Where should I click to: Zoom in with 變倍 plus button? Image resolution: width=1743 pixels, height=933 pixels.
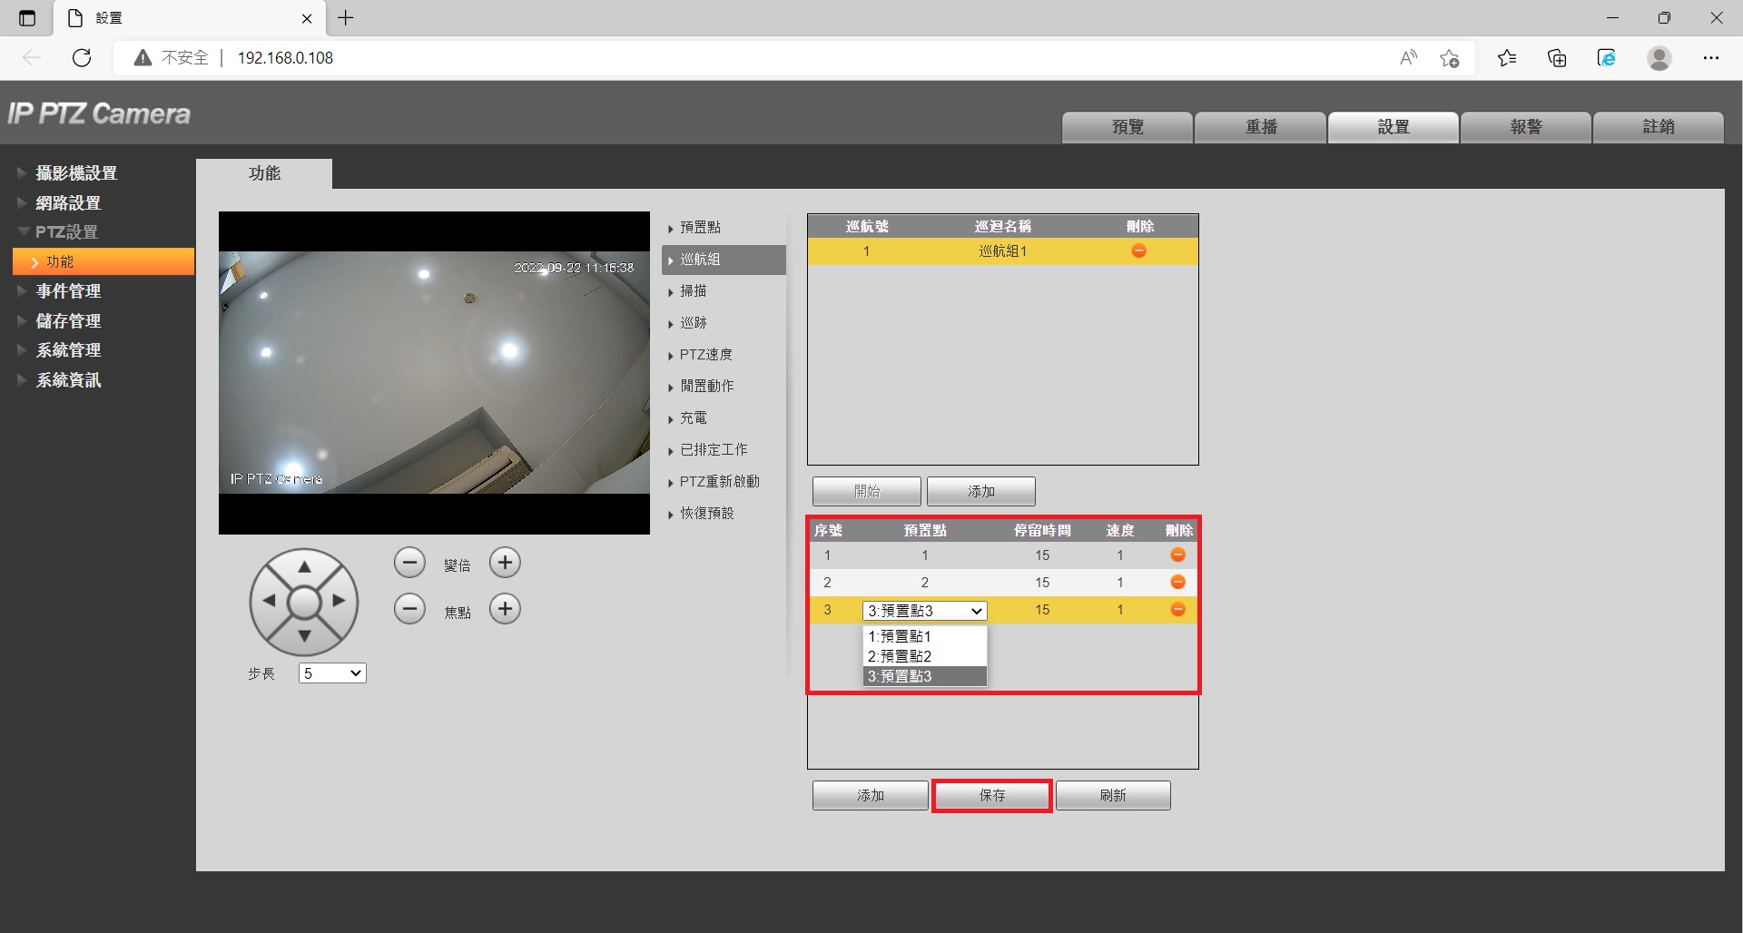(x=505, y=563)
